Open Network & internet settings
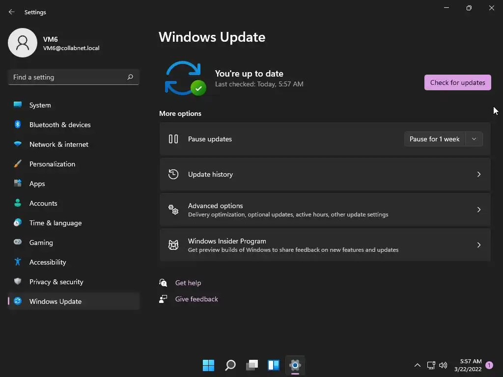 pyautogui.click(x=74, y=144)
